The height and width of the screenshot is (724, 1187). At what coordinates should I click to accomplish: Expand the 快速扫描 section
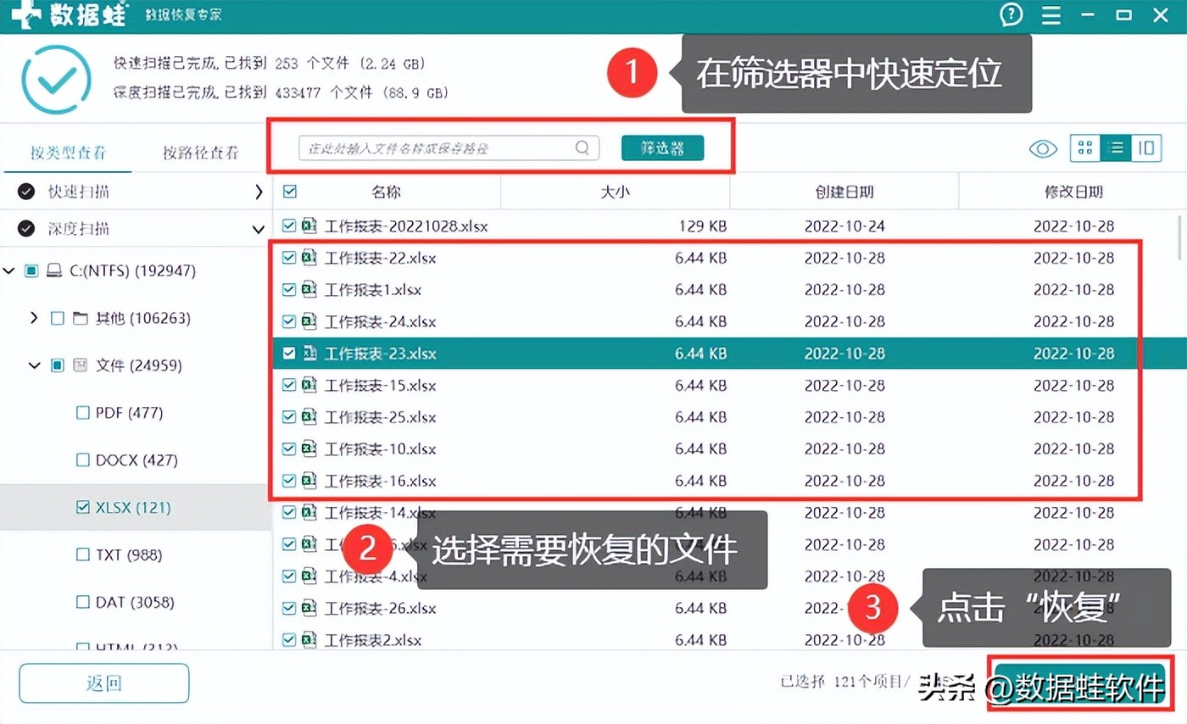[x=260, y=192]
